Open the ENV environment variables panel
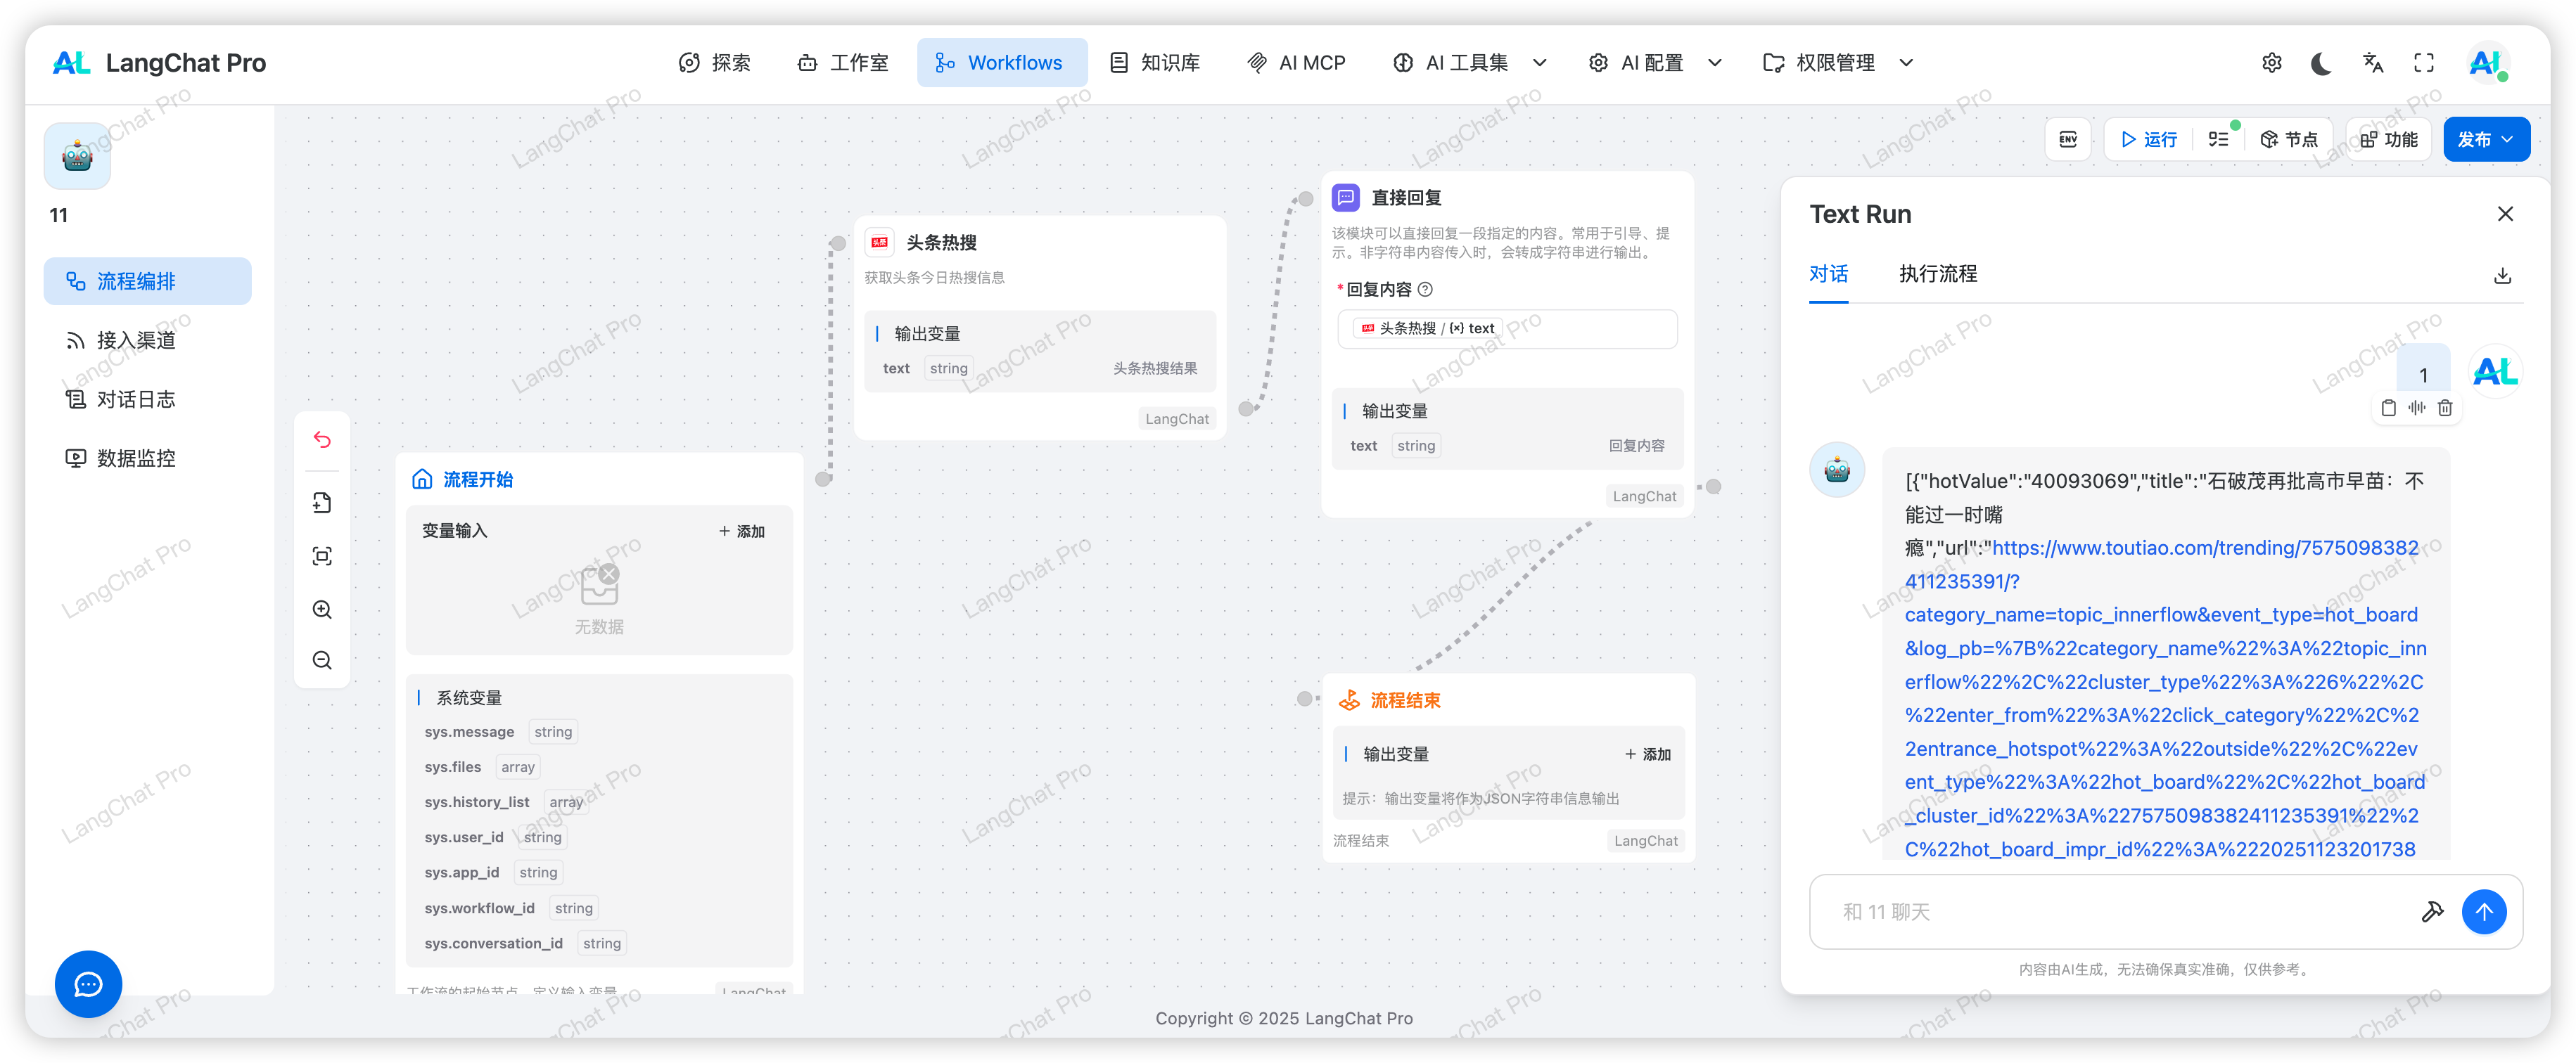2576x1063 pixels. click(x=2068, y=139)
